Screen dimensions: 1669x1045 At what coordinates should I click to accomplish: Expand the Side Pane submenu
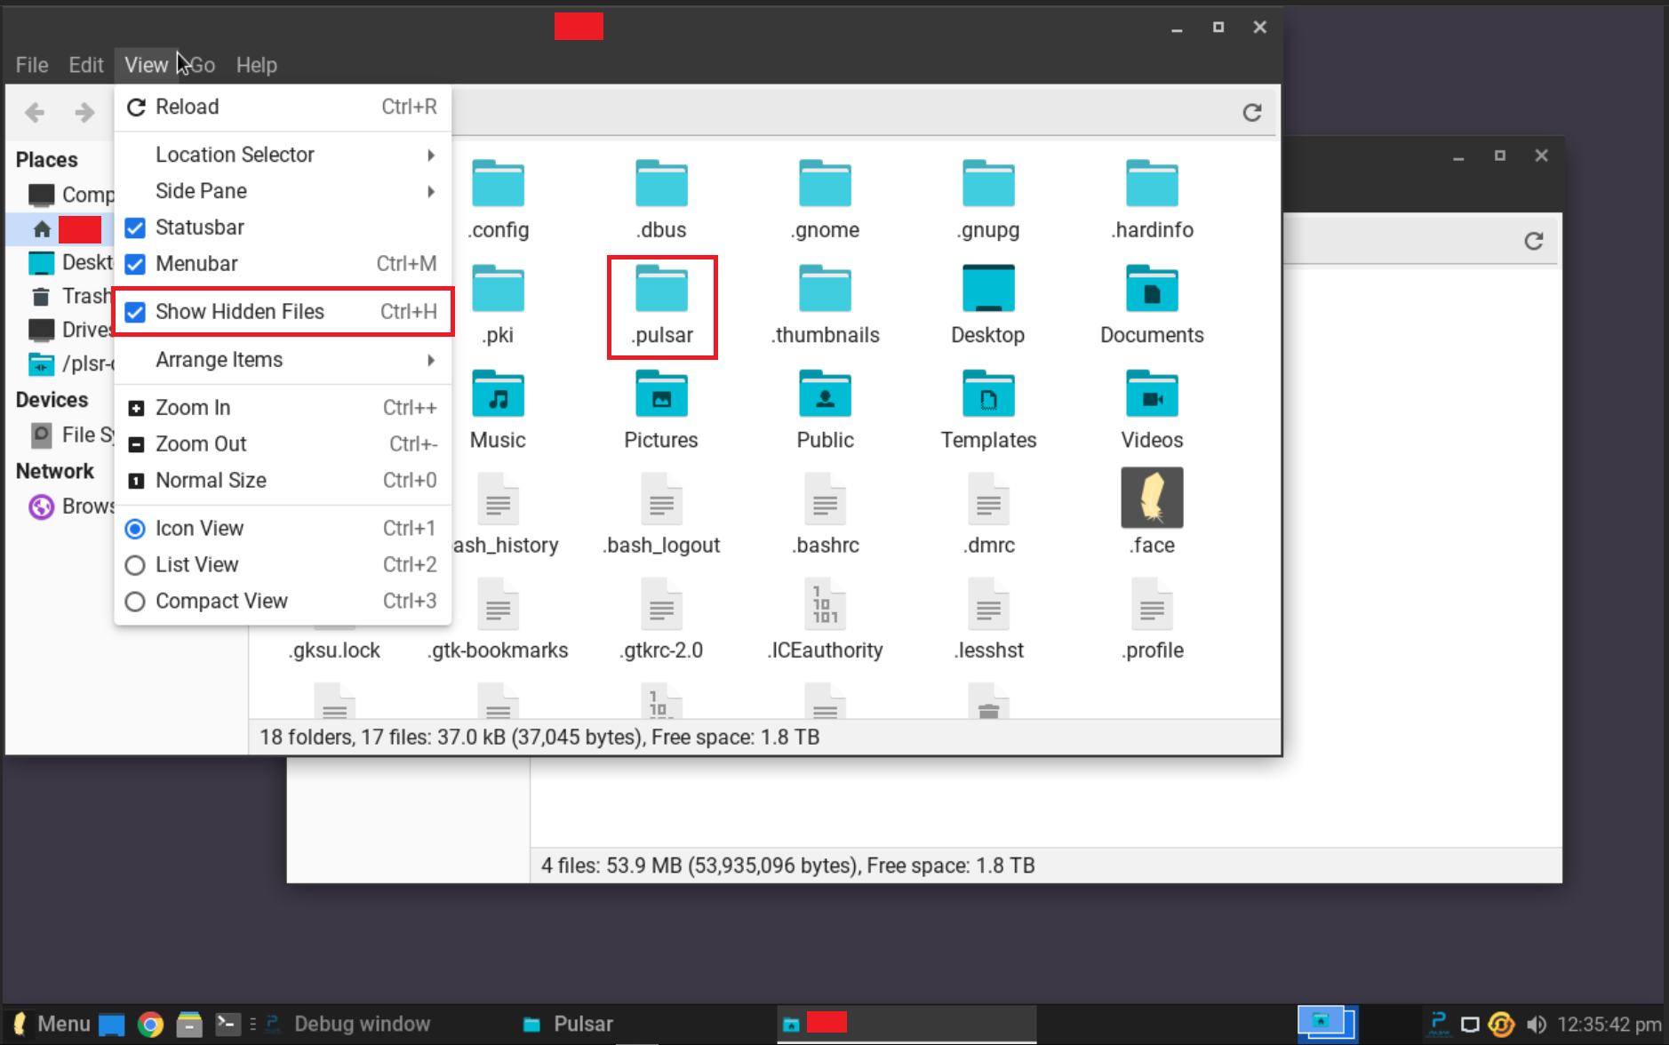pyautogui.click(x=201, y=190)
